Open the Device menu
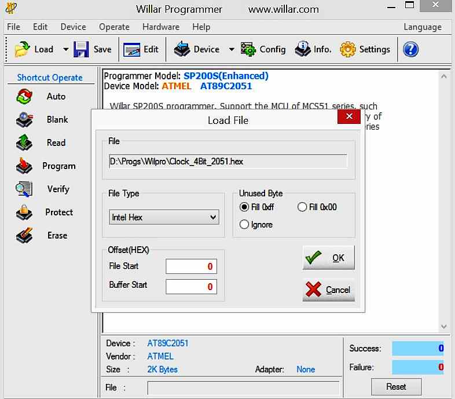 point(73,27)
